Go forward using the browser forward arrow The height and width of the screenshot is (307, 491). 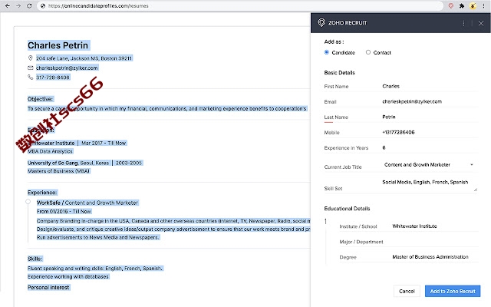point(18,5)
